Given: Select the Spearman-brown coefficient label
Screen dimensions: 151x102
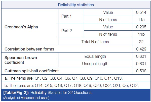Looking at the screenshot, I should [x=21, y=60].
